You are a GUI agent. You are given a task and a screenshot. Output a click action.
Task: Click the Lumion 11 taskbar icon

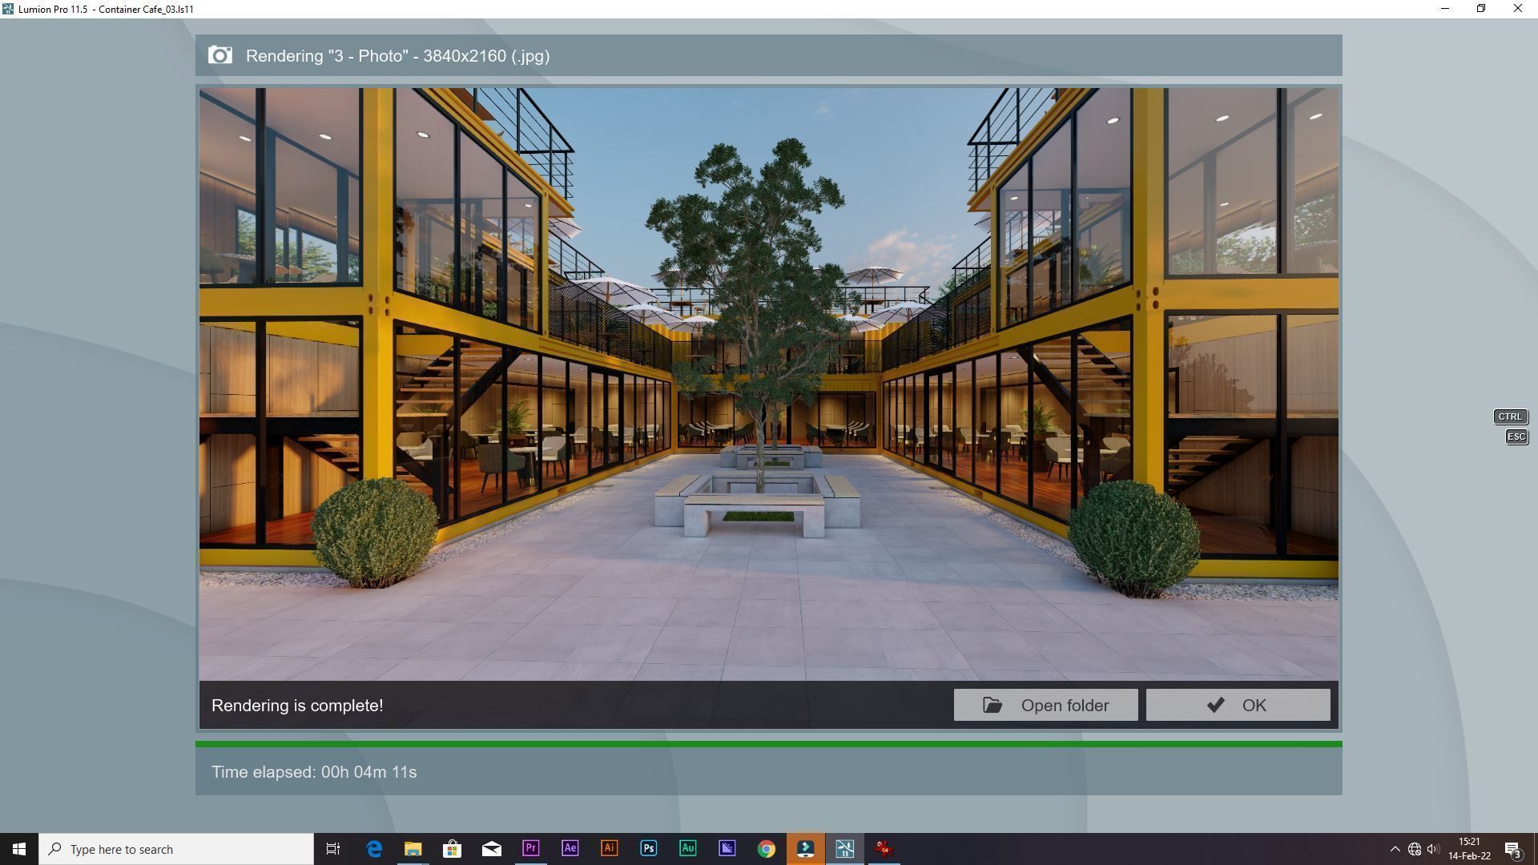pos(844,849)
